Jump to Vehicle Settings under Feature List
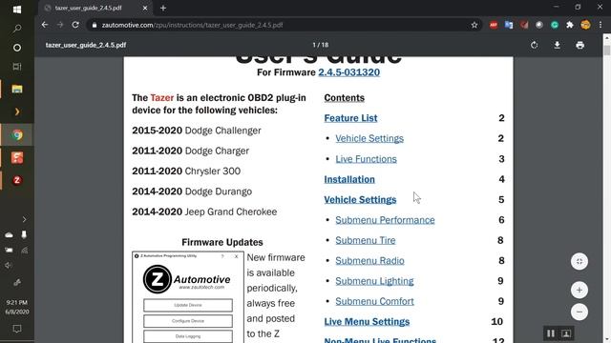The width and height of the screenshot is (611, 343). tap(369, 138)
